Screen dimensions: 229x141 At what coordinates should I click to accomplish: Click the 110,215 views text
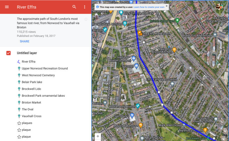pyautogui.click(x=26, y=32)
